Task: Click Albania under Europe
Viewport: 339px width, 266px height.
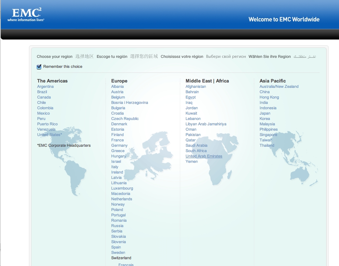Action: [117, 86]
